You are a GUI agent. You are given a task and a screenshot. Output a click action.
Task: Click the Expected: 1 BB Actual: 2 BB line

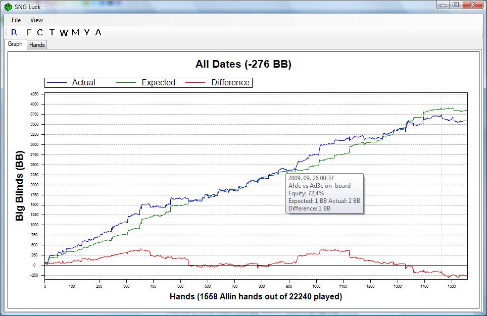click(x=324, y=201)
